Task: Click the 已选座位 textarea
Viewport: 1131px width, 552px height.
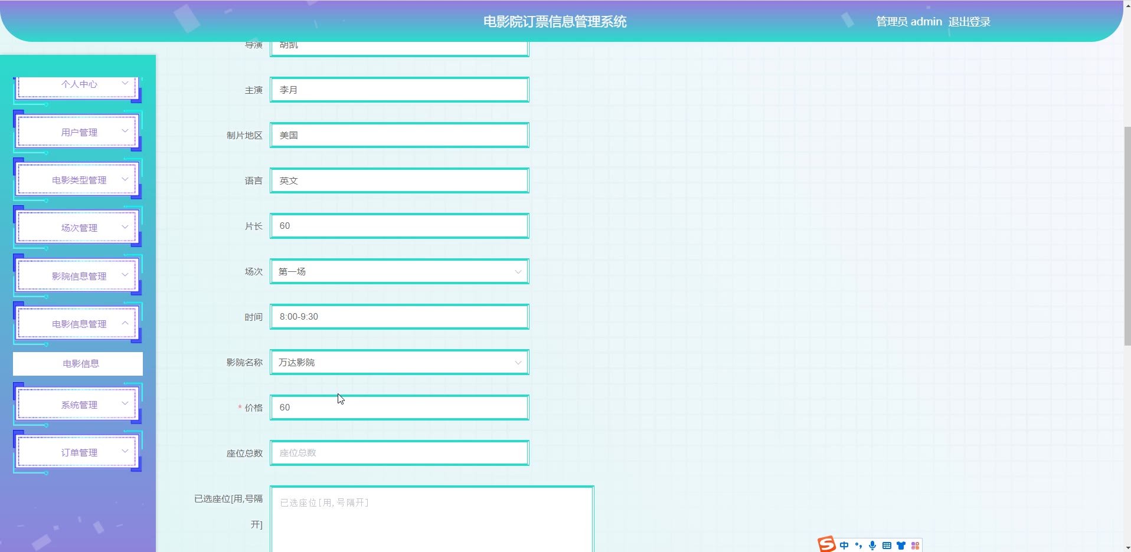Action: click(x=432, y=519)
